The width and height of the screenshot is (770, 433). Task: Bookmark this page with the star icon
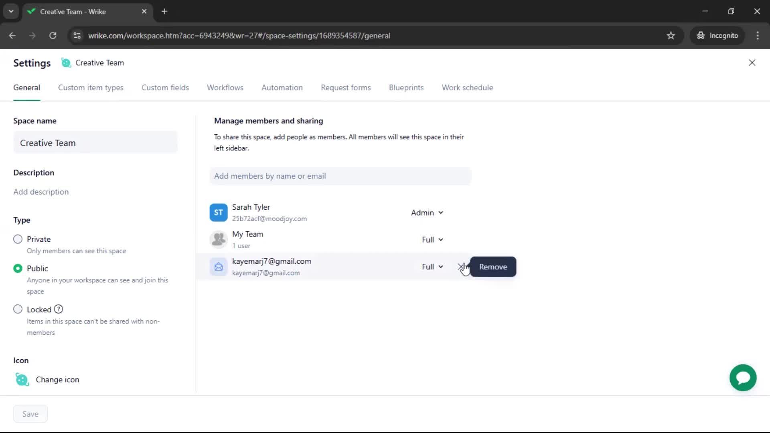pyautogui.click(x=671, y=35)
